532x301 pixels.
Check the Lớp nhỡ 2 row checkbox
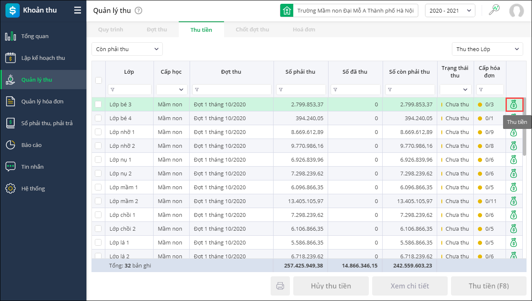[x=98, y=146]
